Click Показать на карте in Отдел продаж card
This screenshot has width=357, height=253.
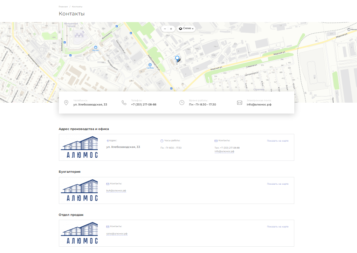(277, 227)
